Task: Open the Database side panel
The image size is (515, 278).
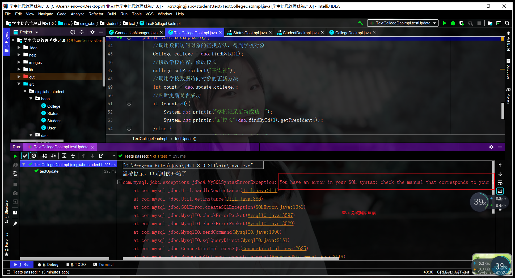Action: tap(508, 69)
